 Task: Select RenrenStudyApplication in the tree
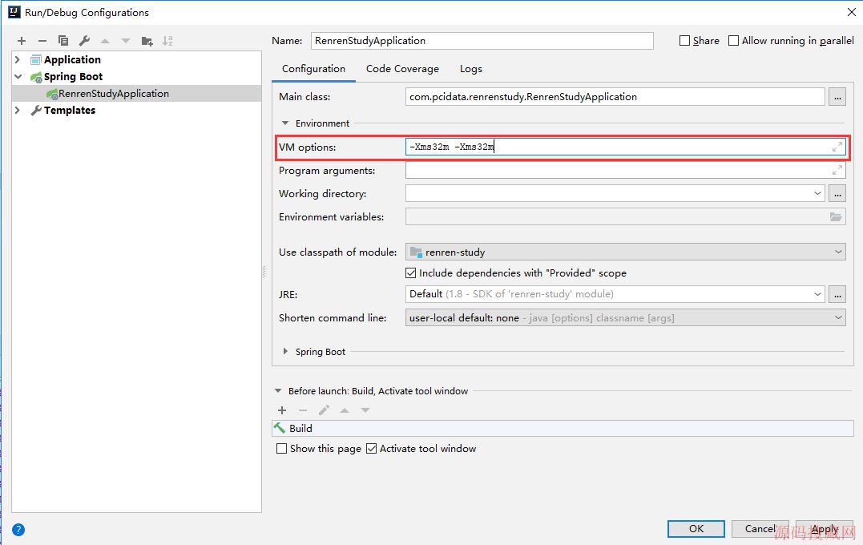click(114, 94)
